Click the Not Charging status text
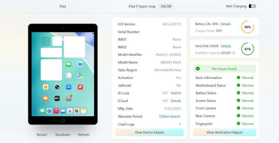The height and width of the screenshot is (143, 279). pos(236,6)
